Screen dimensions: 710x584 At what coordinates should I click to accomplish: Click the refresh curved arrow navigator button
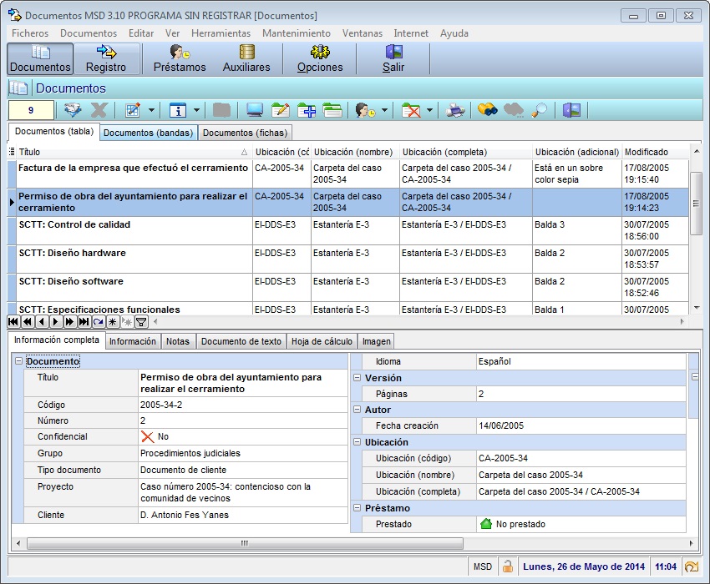[99, 322]
